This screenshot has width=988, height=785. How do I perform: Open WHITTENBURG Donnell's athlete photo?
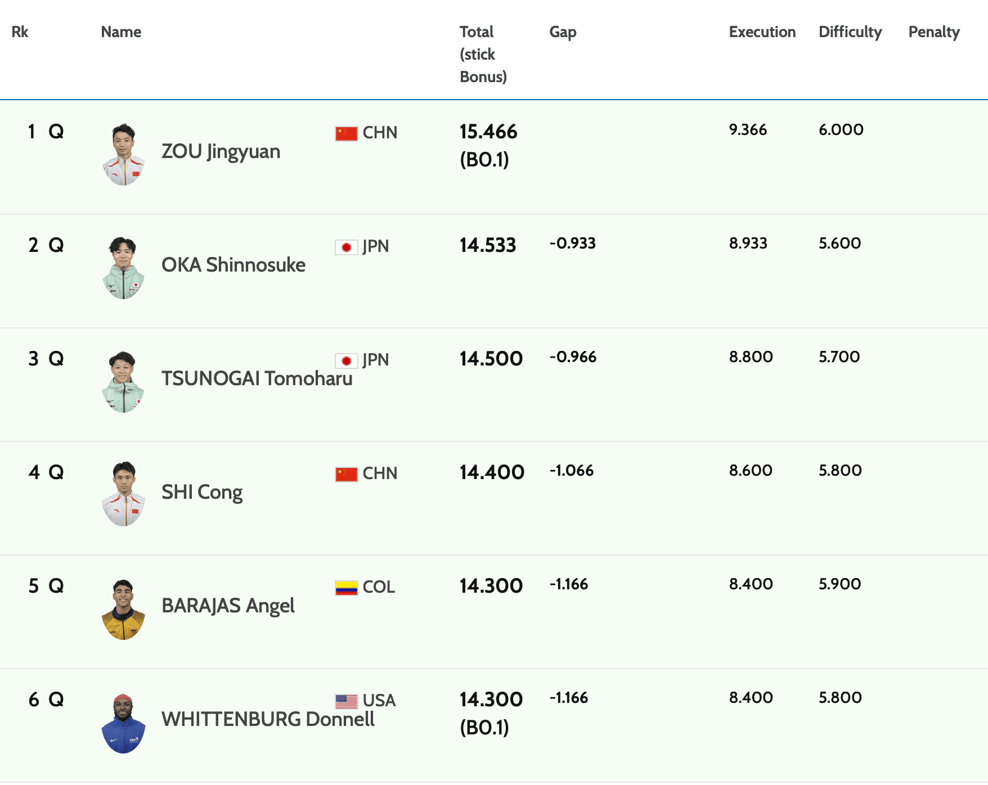tap(124, 723)
